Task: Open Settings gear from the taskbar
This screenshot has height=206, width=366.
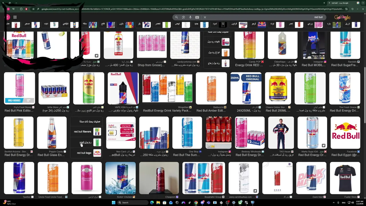Action: tap(234, 203)
